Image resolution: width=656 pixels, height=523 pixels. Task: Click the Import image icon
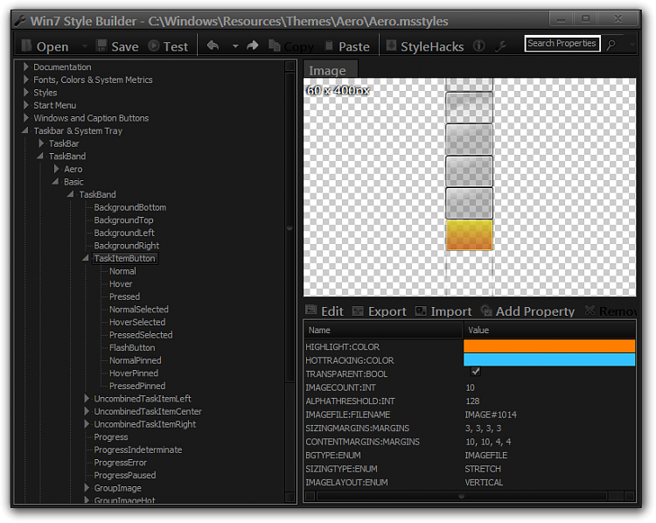pos(421,310)
